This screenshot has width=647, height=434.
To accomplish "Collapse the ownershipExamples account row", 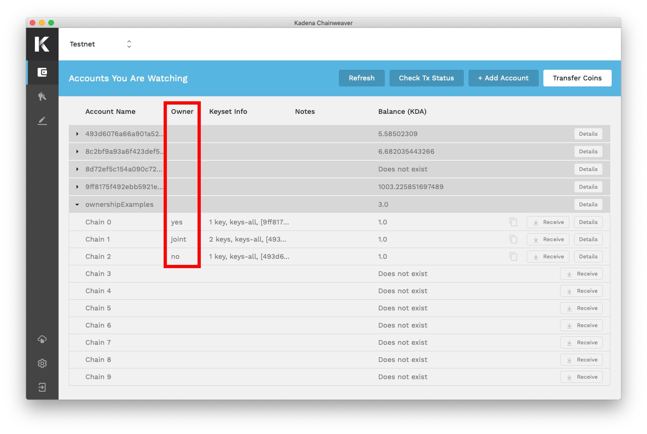I will [x=77, y=204].
